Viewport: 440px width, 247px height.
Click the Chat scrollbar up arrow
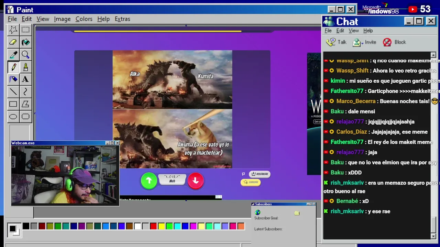pos(433,55)
